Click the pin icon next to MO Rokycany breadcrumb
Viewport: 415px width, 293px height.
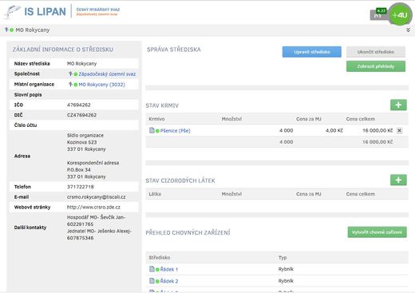pyautogui.click(x=6, y=30)
